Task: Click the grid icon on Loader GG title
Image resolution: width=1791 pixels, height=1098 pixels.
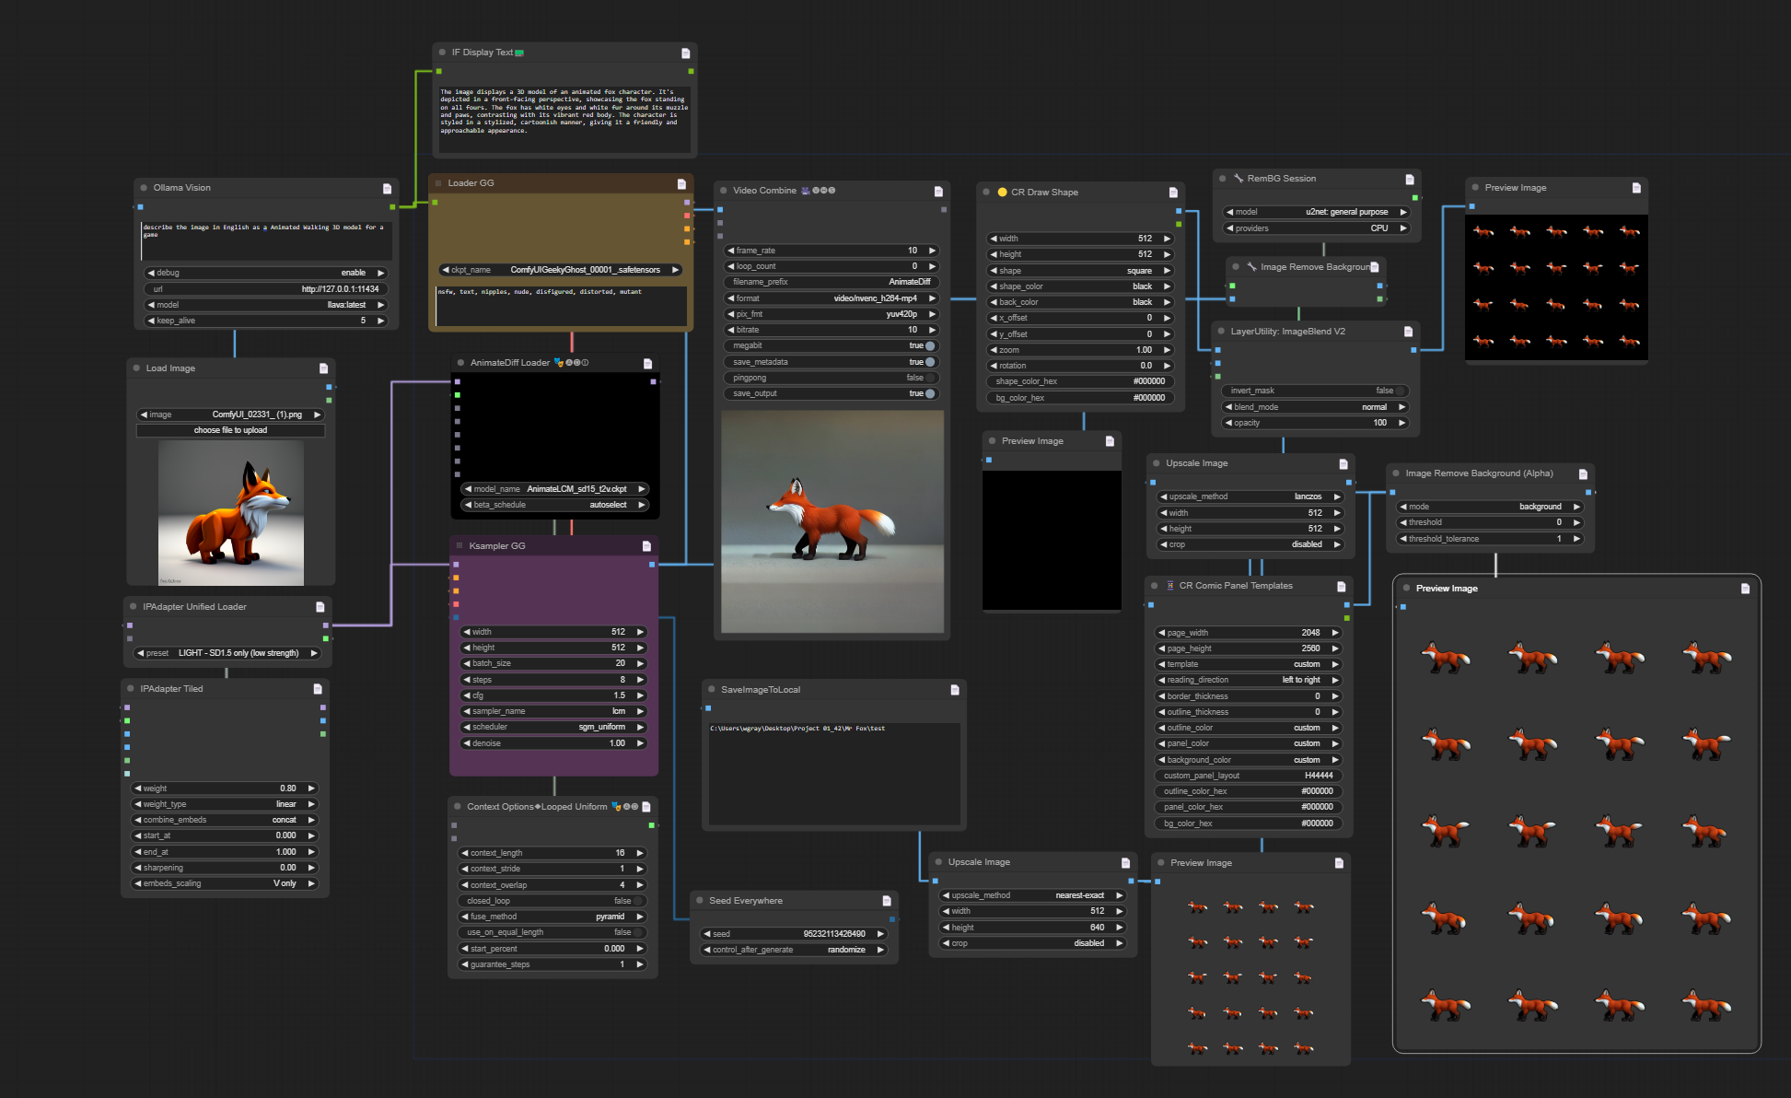Action: click(x=438, y=183)
